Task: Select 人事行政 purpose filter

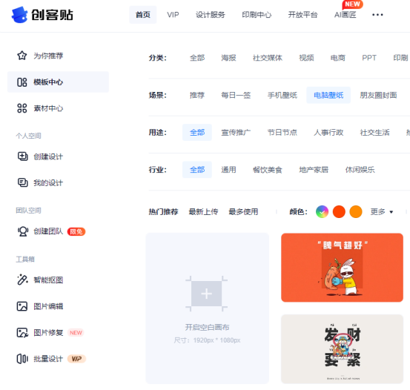Action: (328, 133)
